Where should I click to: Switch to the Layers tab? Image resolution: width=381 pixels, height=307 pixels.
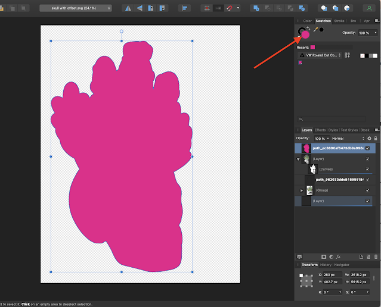coord(306,130)
